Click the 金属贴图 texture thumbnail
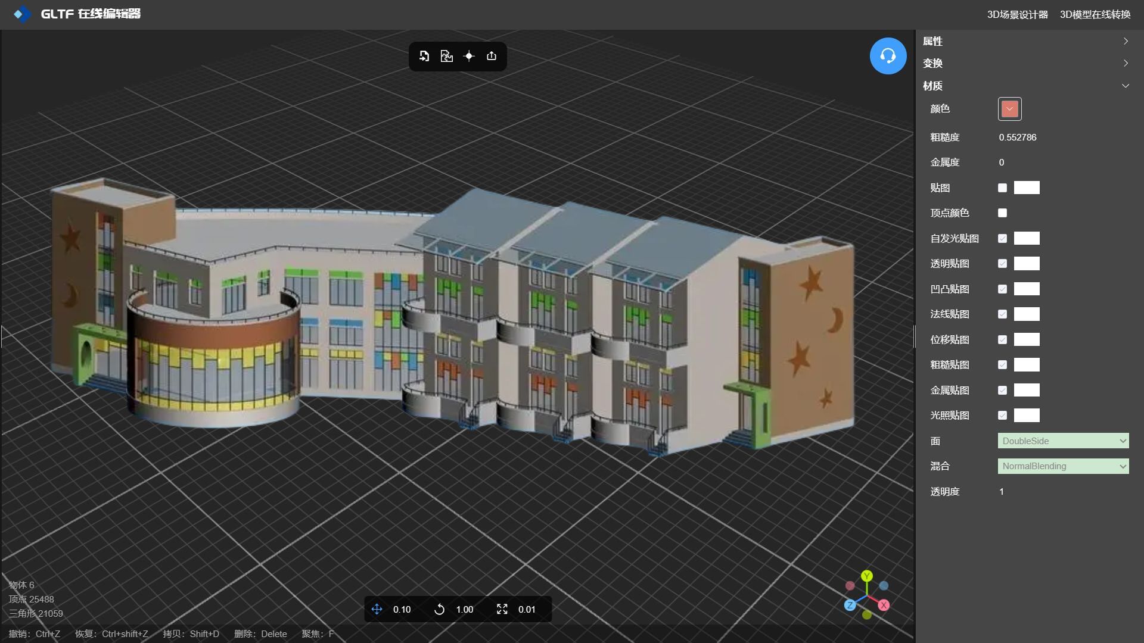Viewport: 1144px width, 643px height. pos(1027,390)
